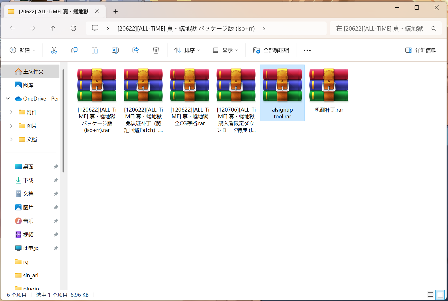Click the search magnifier icon

tap(434, 29)
